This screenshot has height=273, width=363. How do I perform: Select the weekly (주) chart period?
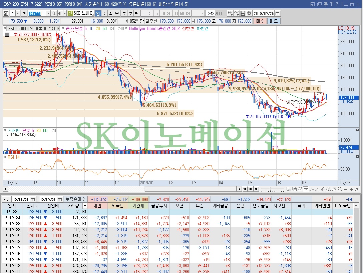click(104, 13)
